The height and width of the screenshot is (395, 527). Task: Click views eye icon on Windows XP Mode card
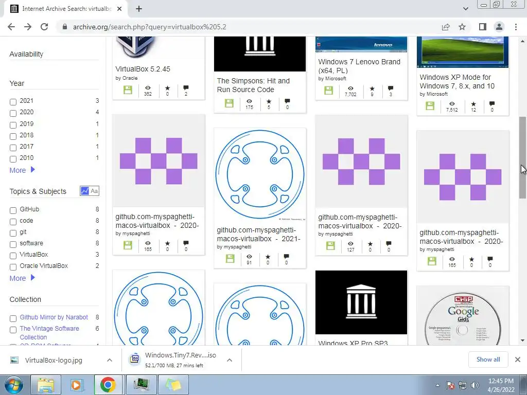tap(452, 104)
